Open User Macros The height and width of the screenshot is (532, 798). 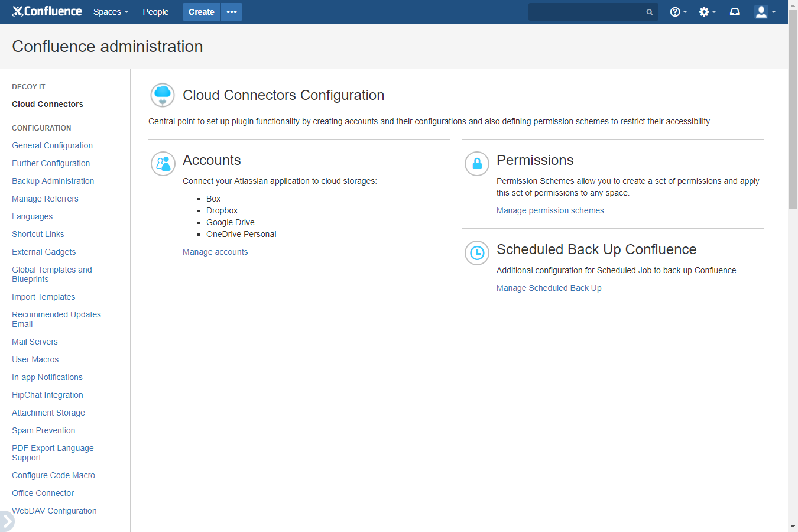coord(35,359)
